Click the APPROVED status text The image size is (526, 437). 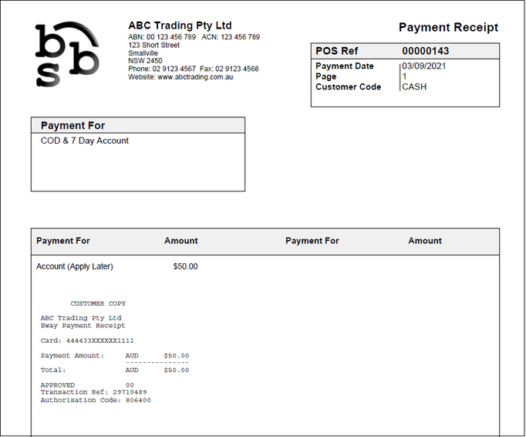58,384
